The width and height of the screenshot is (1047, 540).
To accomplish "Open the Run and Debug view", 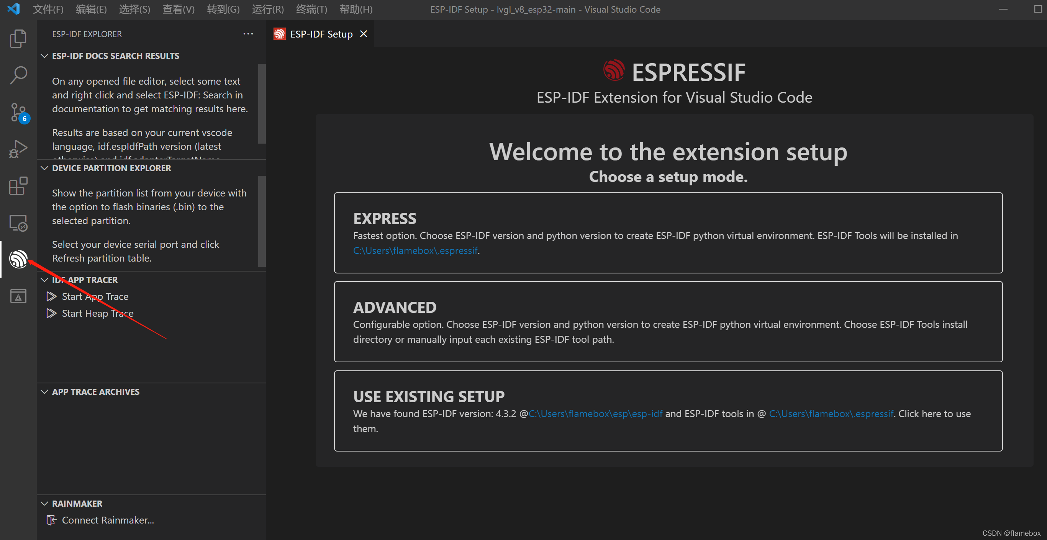I will 18,149.
